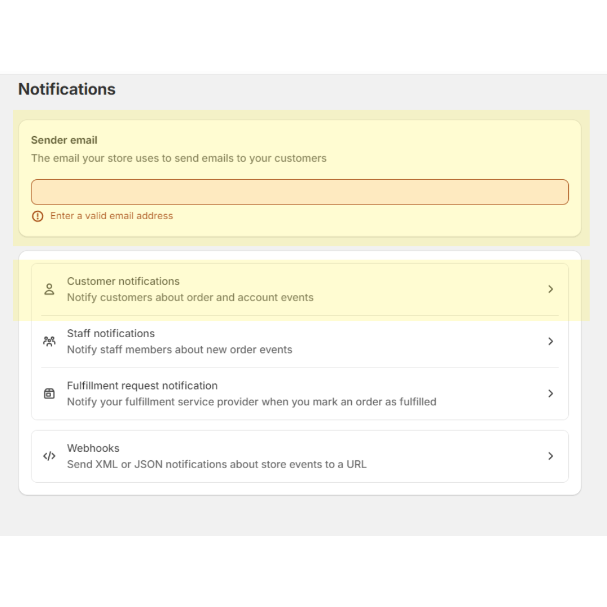
Task: Click the Fulfillment request box icon
Action: click(x=49, y=393)
